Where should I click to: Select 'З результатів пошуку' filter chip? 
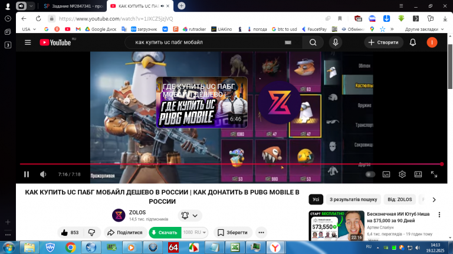(353, 199)
